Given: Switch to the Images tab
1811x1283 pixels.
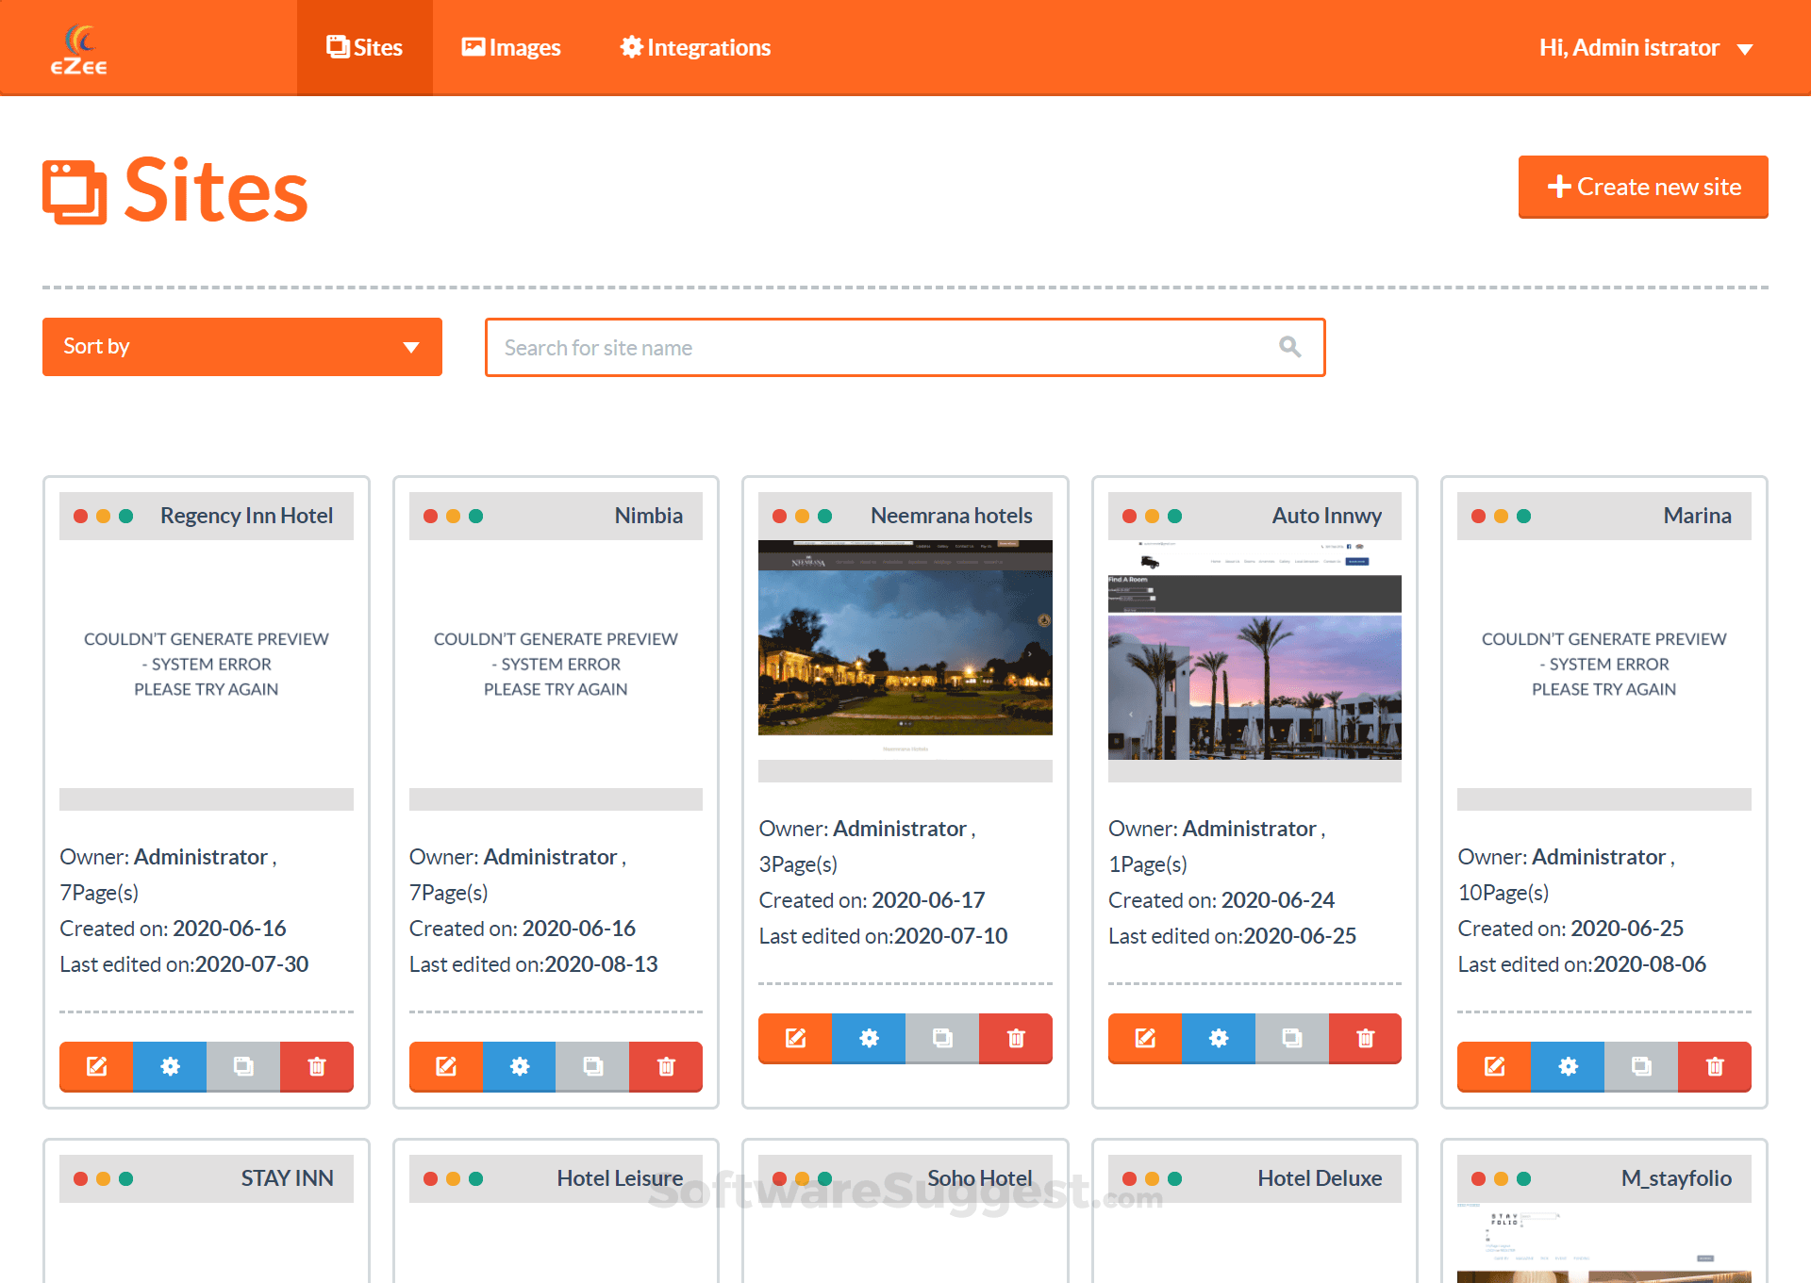Looking at the screenshot, I should (x=511, y=48).
